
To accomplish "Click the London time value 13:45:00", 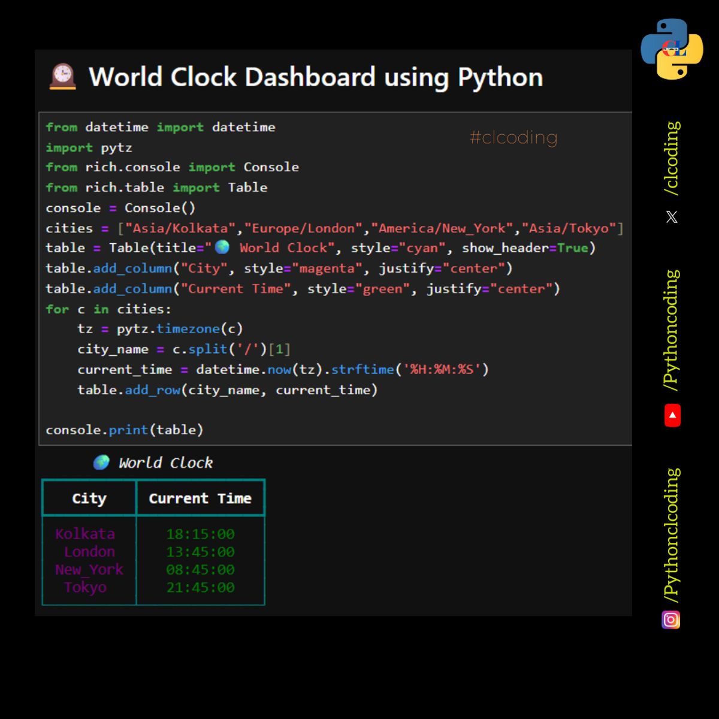I will click(x=200, y=552).
